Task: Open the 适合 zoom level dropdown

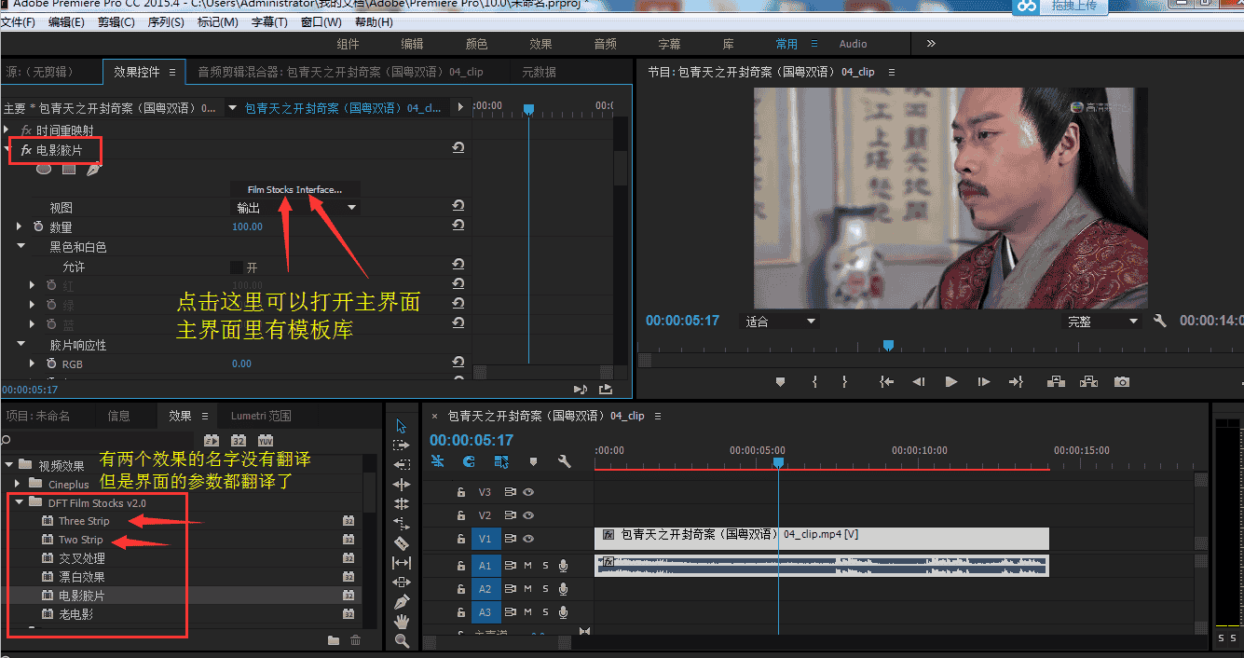Action: [779, 320]
